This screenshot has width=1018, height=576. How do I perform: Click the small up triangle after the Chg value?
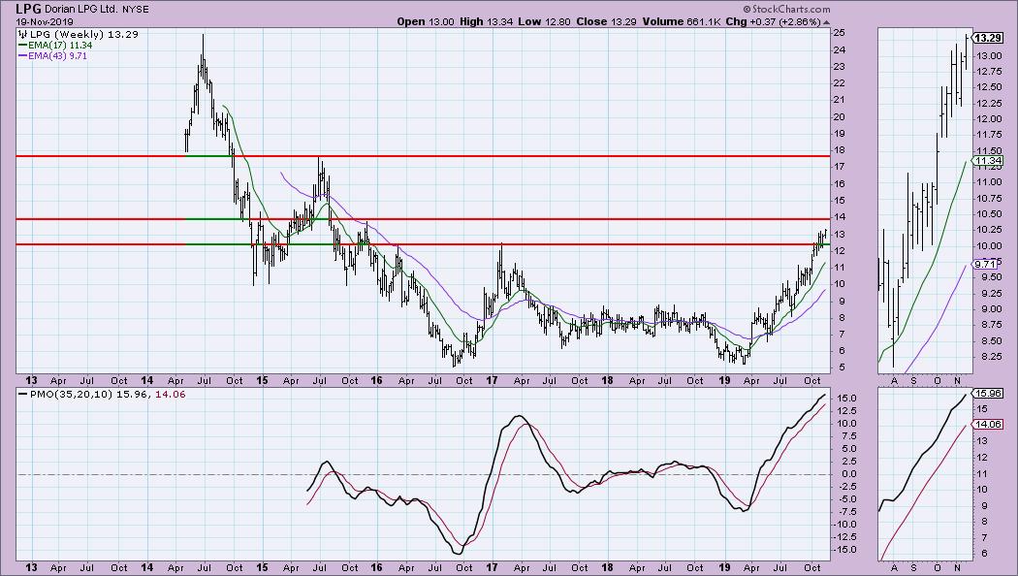click(x=826, y=21)
